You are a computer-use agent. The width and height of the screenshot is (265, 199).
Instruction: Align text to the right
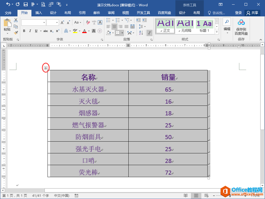click(120, 27)
